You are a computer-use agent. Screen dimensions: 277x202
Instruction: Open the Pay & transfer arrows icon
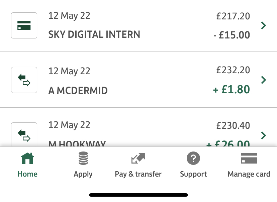(x=138, y=158)
